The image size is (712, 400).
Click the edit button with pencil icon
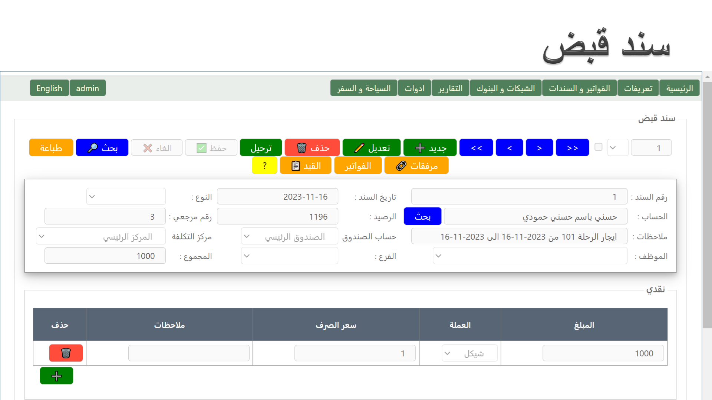coord(371,148)
